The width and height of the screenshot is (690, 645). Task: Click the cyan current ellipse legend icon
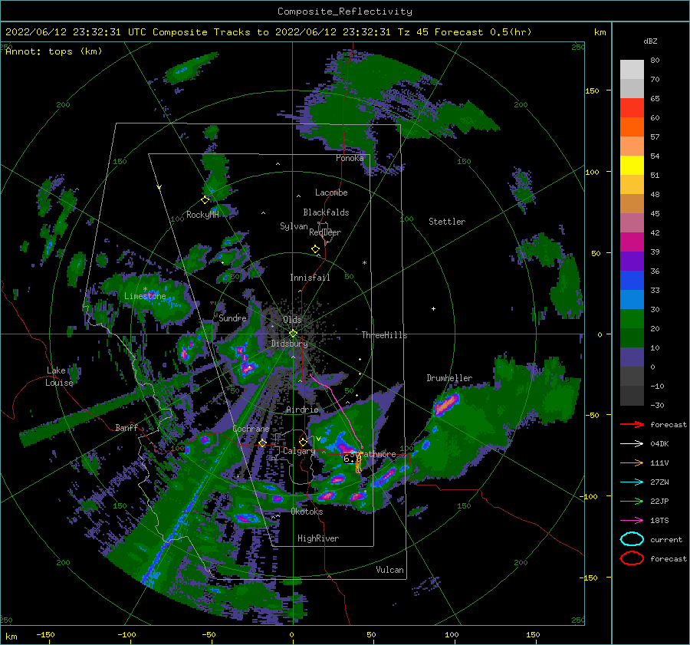[632, 539]
